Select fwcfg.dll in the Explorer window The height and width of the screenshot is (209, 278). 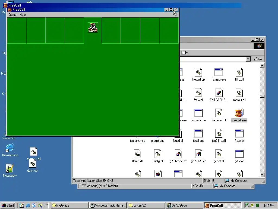[x=158, y=156]
